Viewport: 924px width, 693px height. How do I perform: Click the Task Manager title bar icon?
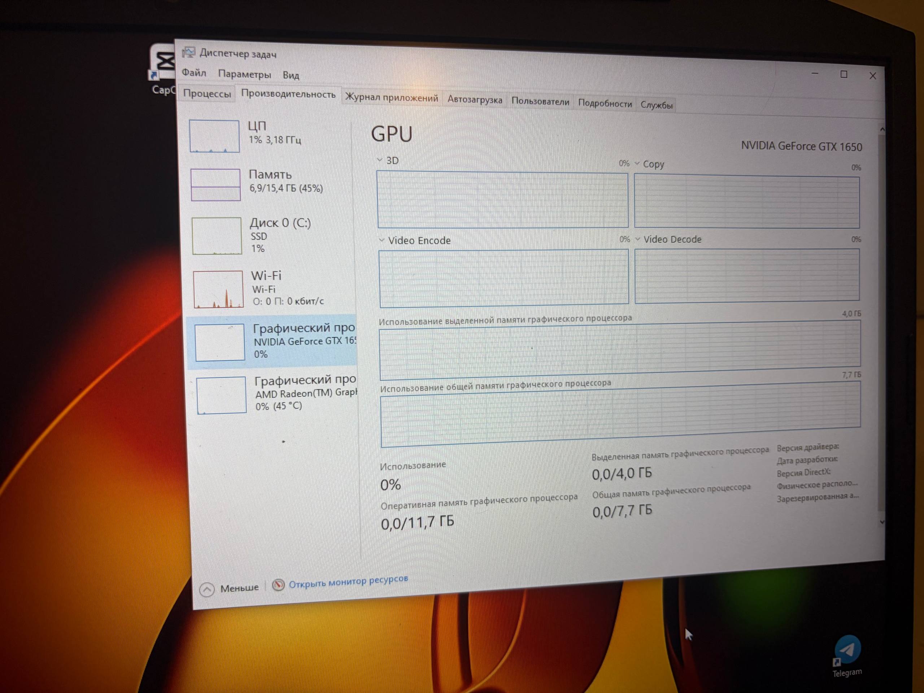(x=188, y=52)
